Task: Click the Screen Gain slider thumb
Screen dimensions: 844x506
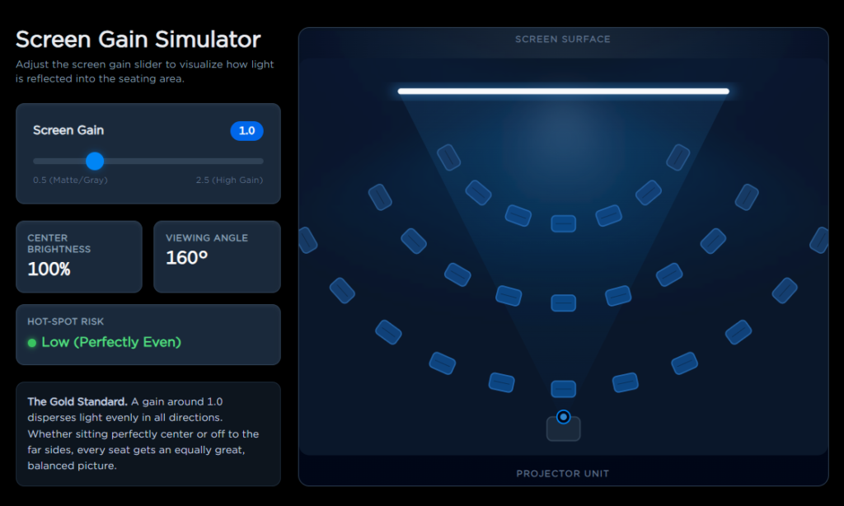Action: (95, 161)
